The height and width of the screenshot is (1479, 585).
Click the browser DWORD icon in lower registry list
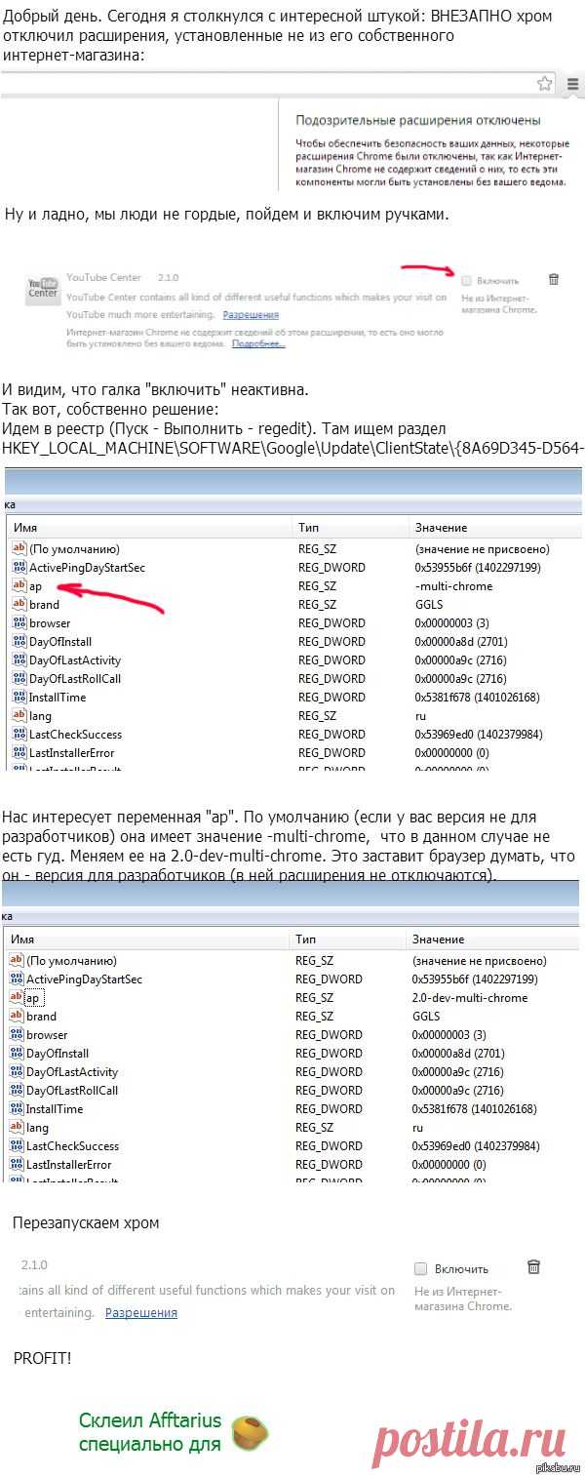pyautogui.click(x=16, y=1034)
